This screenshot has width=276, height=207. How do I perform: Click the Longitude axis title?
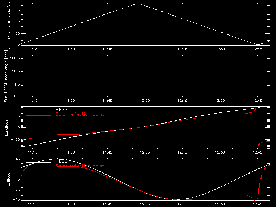[6, 128]
